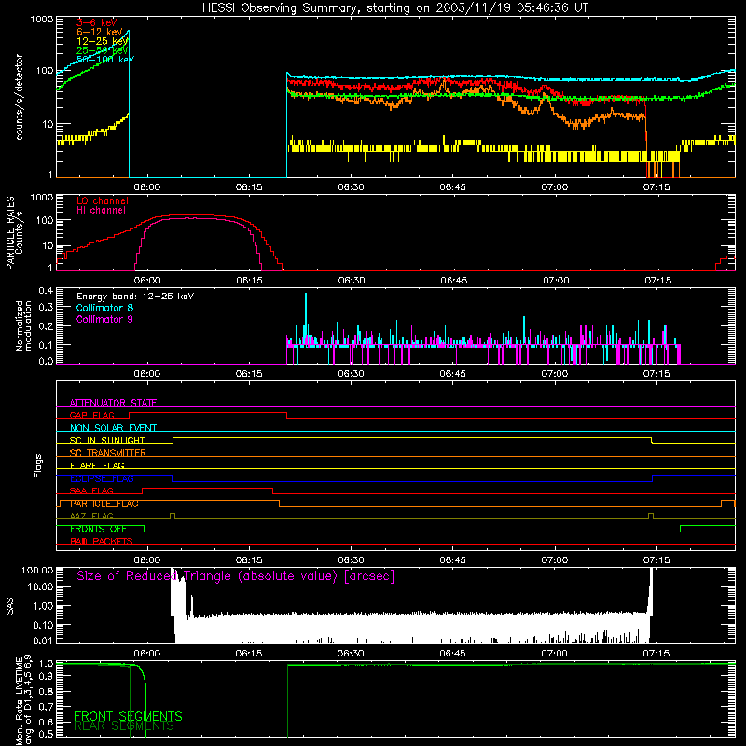Image resolution: width=746 pixels, height=746 pixels.
Task: Click the HI channel legend label
Action: point(101,210)
